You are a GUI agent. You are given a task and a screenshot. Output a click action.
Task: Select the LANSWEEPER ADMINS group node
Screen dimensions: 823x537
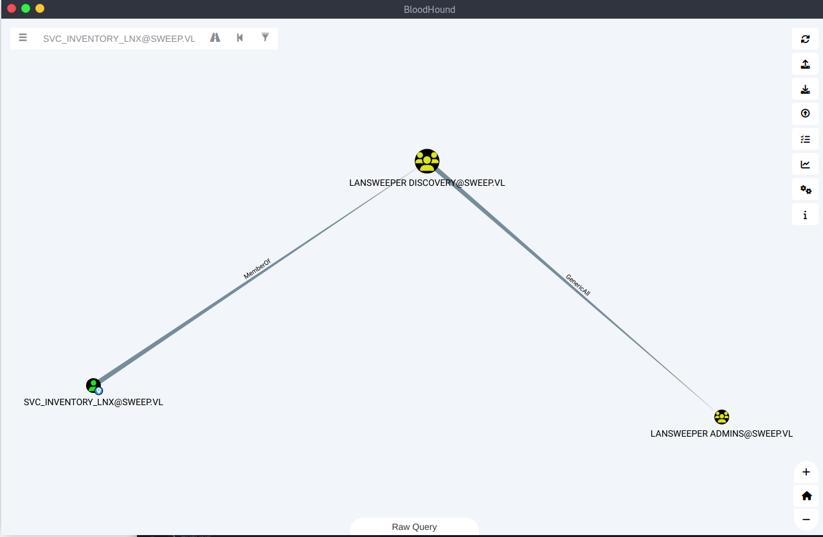coord(721,417)
